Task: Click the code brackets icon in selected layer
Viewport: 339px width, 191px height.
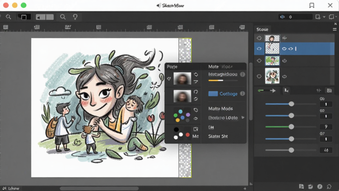Action: pyautogui.click(x=291, y=49)
